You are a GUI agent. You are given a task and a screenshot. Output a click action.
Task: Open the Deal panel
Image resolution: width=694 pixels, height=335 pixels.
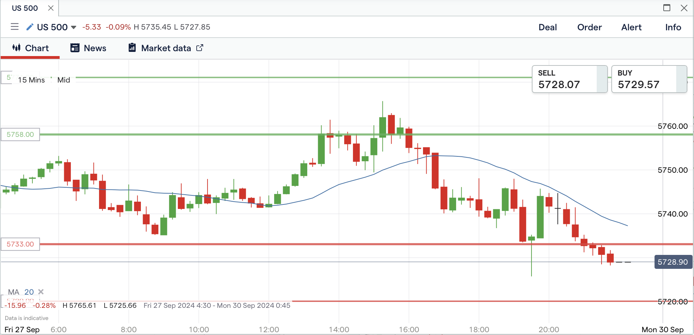tap(548, 27)
